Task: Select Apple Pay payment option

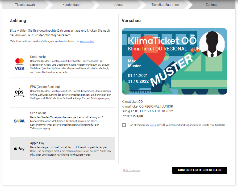Action: pyautogui.click(x=62, y=149)
